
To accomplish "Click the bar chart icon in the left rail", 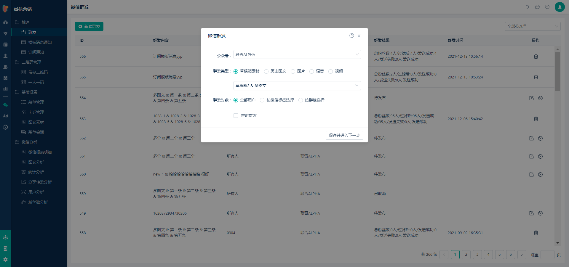I will (5, 89).
